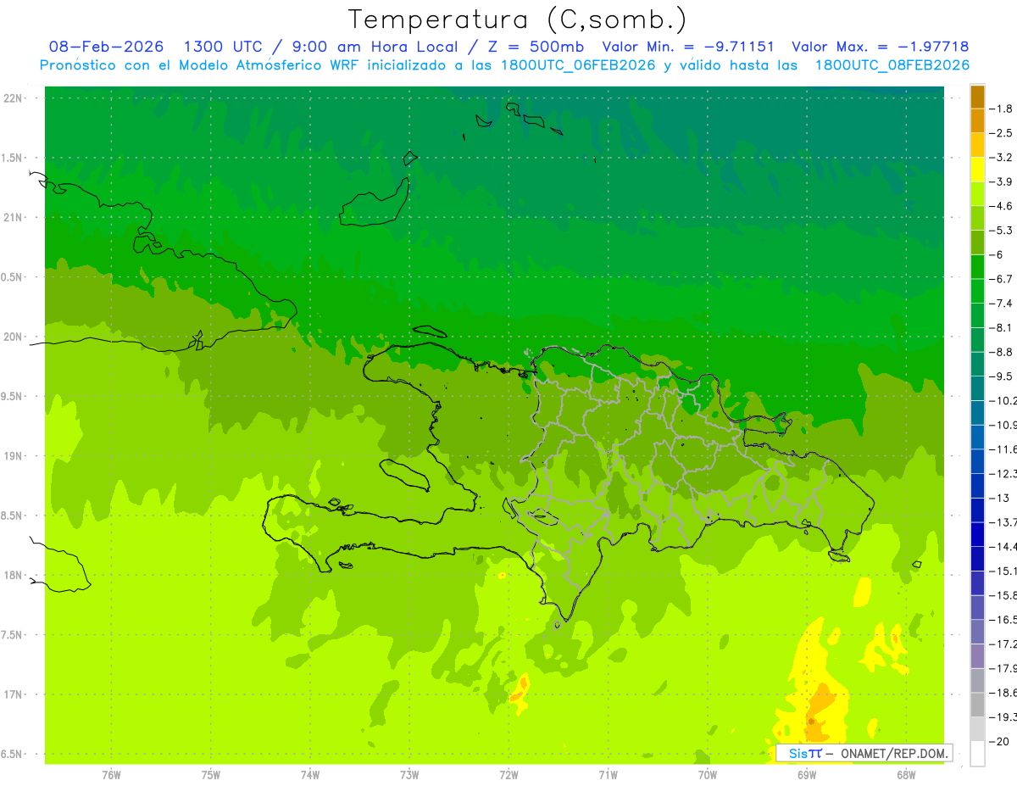Click the "69W" longitude axis label
The image size is (1017, 786).
click(x=807, y=774)
